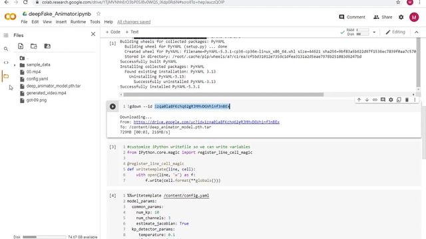
Task: Add a Code cell button
Action: tap(112, 32)
